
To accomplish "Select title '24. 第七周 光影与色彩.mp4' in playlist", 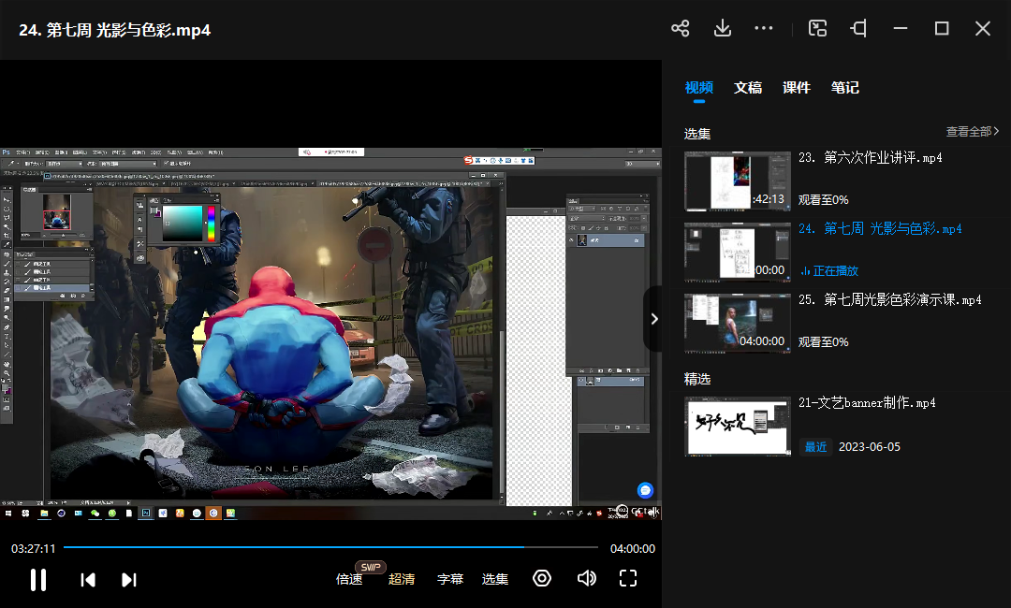I will pos(880,228).
